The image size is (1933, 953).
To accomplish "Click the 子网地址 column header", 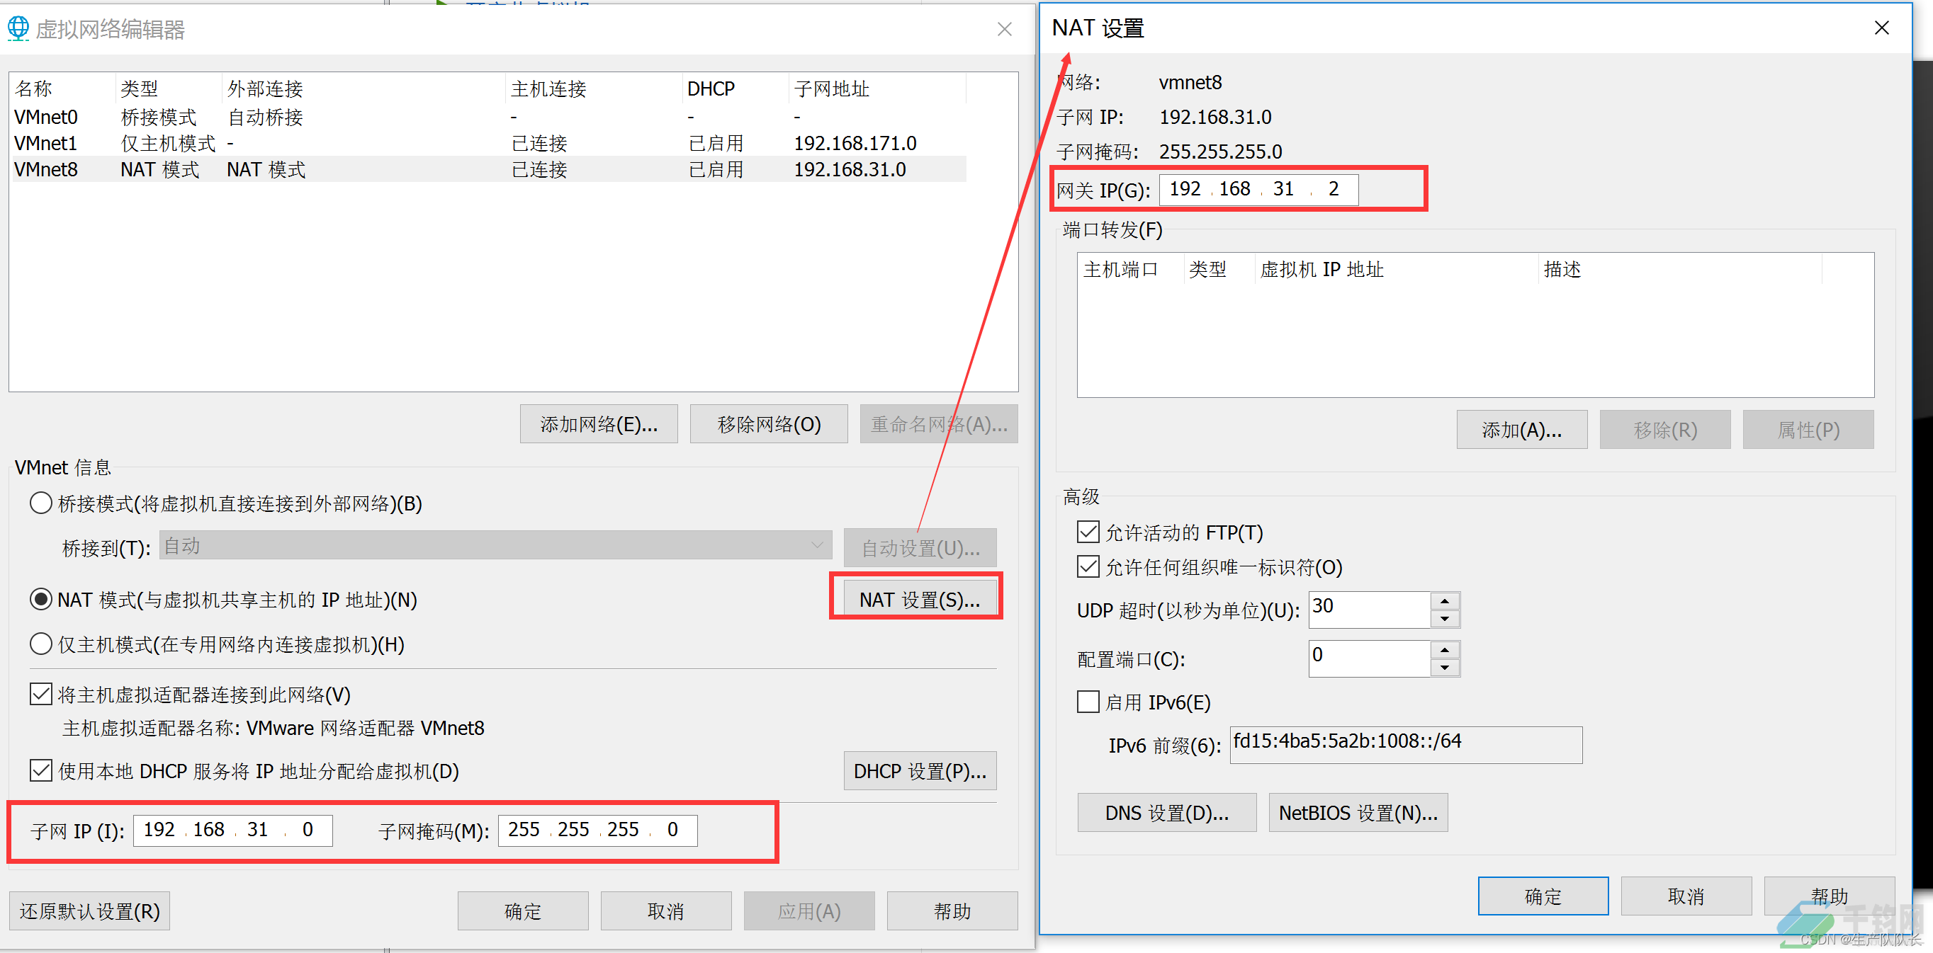I will tap(877, 89).
